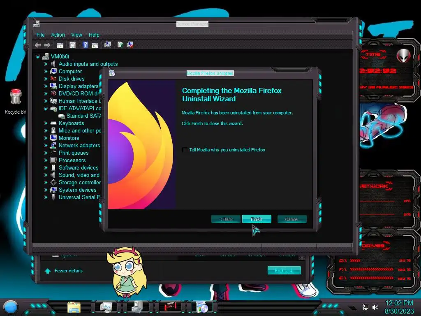Click the DVD/CD-ROM drives disc icon
Image resolution: width=421 pixels, height=316 pixels.
click(53, 93)
